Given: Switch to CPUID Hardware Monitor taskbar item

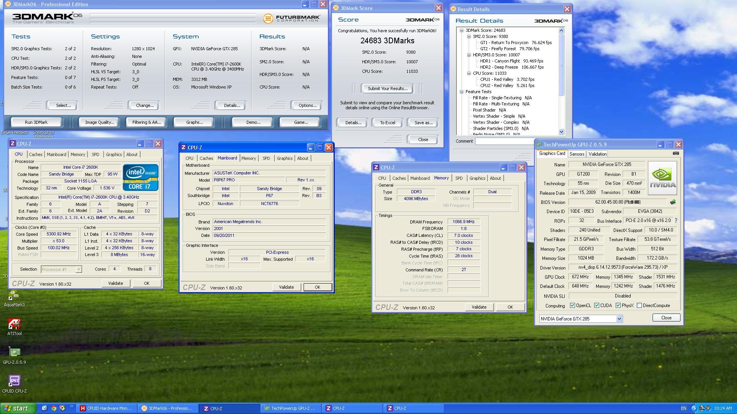Looking at the screenshot, I should [106, 408].
